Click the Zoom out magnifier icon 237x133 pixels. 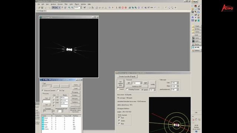(x=72, y=7)
